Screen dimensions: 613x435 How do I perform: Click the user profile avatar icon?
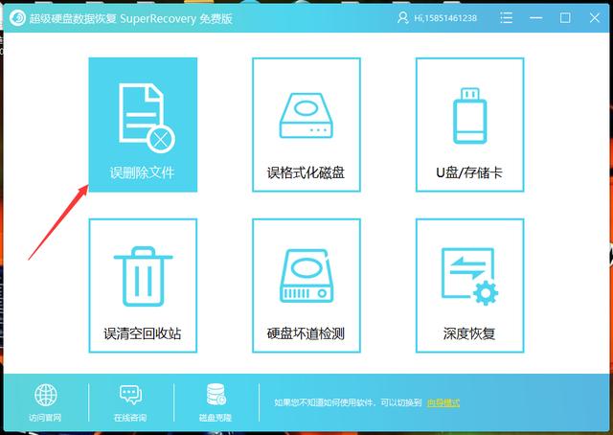click(402, 17)
